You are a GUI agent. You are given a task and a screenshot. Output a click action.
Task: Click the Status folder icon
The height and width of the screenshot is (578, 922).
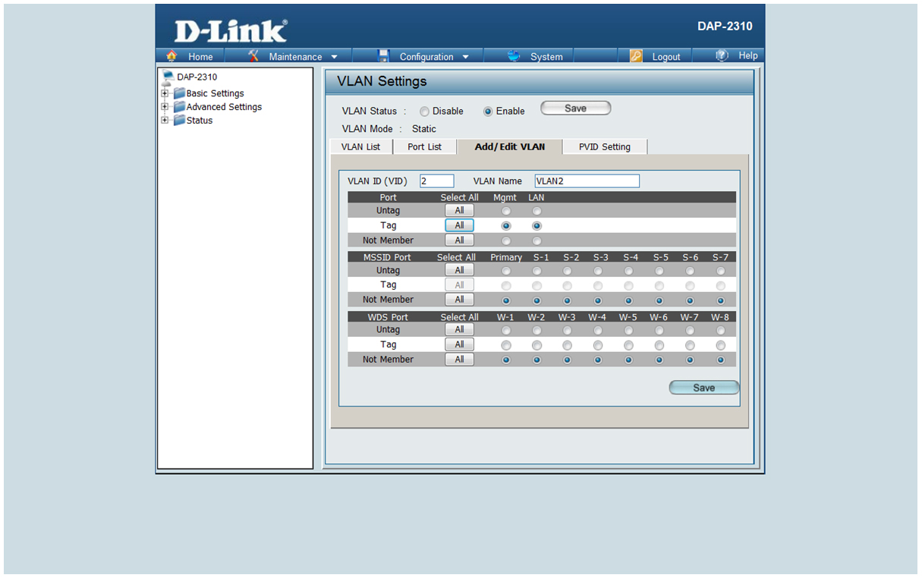coord(179,121)
